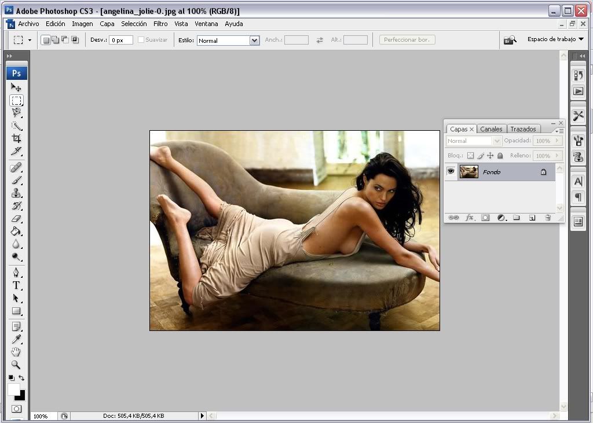Select the Zoom tool
The image size is (593, 423).
point(16,365)
